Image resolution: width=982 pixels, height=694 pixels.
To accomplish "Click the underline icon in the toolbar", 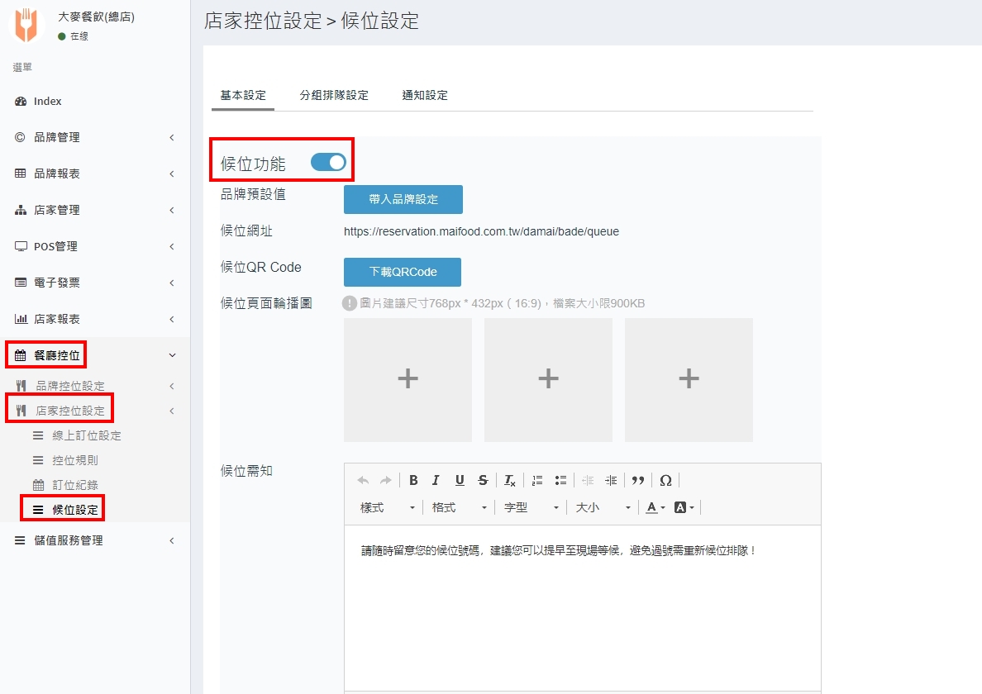I will click(460, 480).
